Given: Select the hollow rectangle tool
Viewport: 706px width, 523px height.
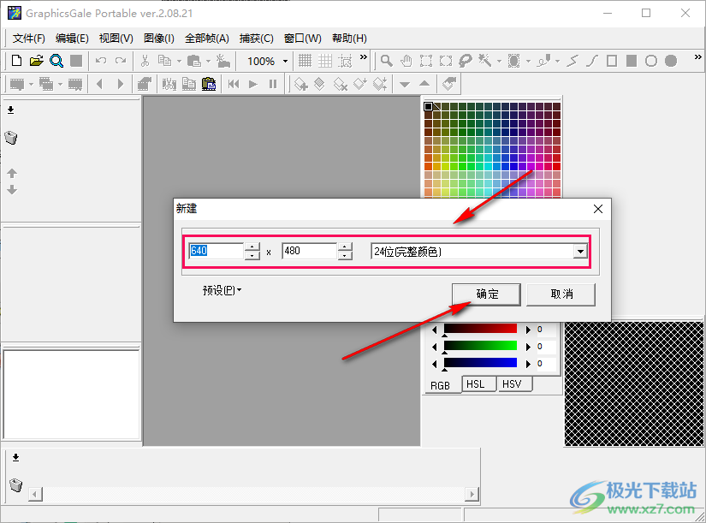Looking at the screenshot, I should pos(612,61).
